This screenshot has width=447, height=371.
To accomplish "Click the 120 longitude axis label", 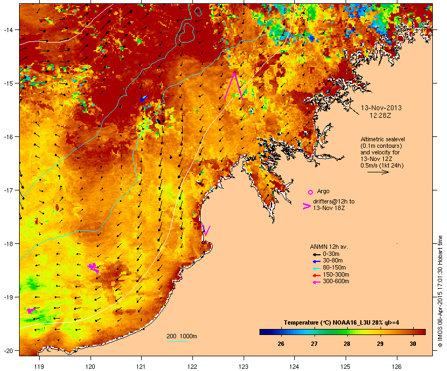I will (90, 367).
